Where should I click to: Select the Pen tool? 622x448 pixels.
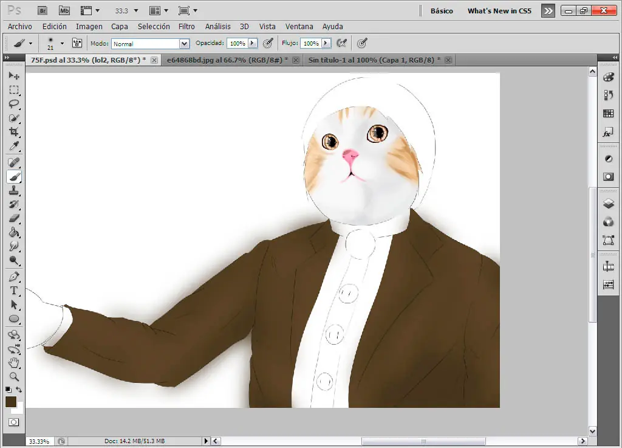pyautogui.click(x=14, y=277)
